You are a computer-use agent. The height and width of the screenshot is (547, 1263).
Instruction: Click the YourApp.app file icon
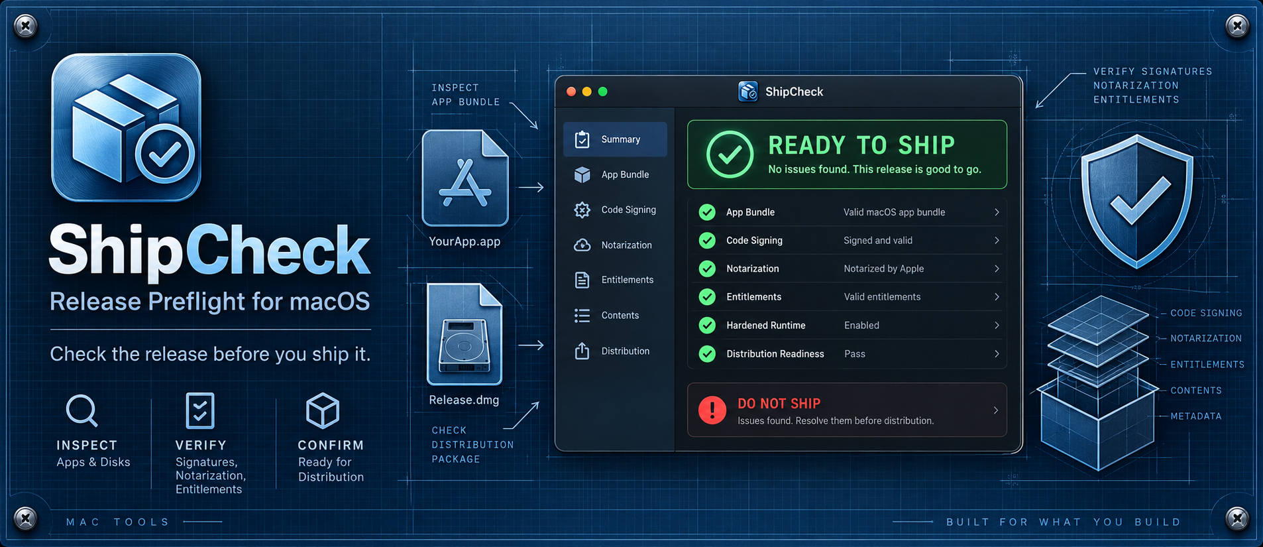[x=465, y=178]
